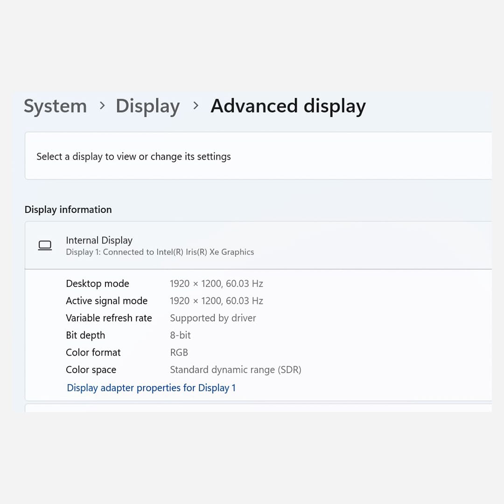Click the Desktop mode label
The width and height of the screenshot is (504, 504).
click(x=98, y=284)
